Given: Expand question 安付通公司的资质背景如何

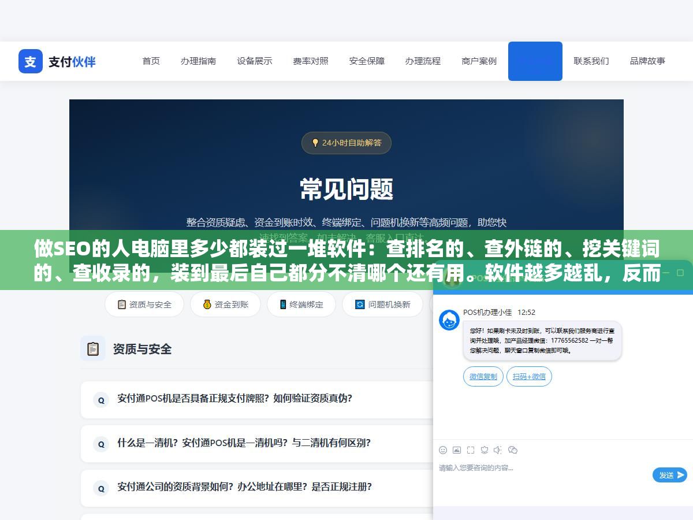Looking at the screenshot, I should pos(257,487).
